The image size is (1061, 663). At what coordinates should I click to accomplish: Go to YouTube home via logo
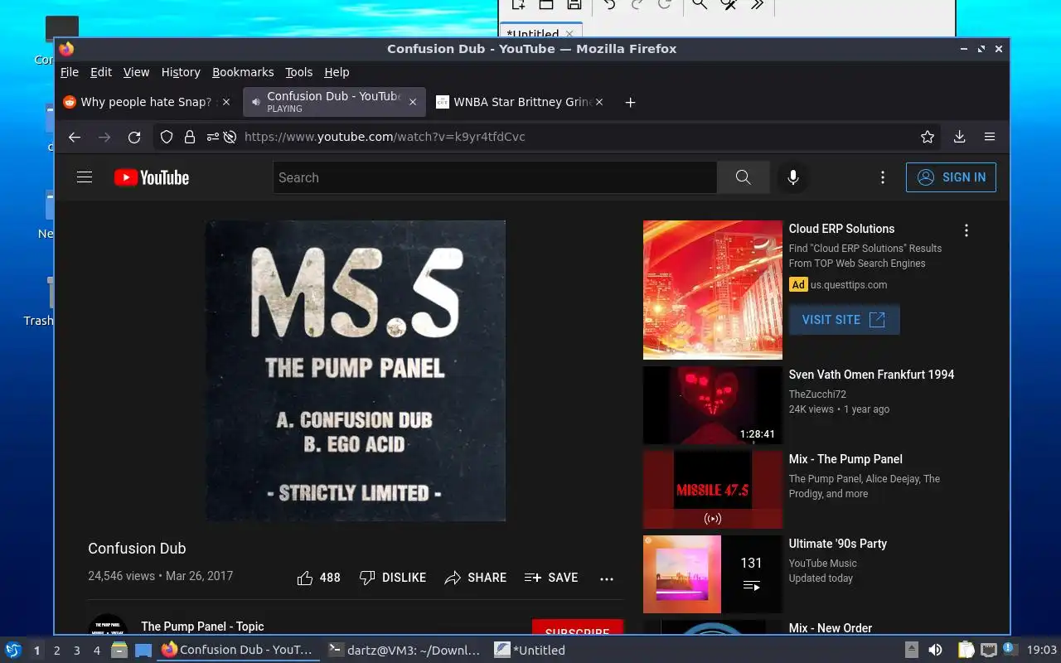pos(152,177)
